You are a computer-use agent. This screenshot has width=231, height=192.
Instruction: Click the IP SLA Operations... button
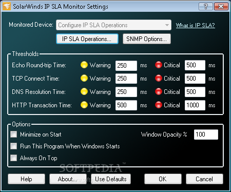pyautogui.click(x=87, y=39)
